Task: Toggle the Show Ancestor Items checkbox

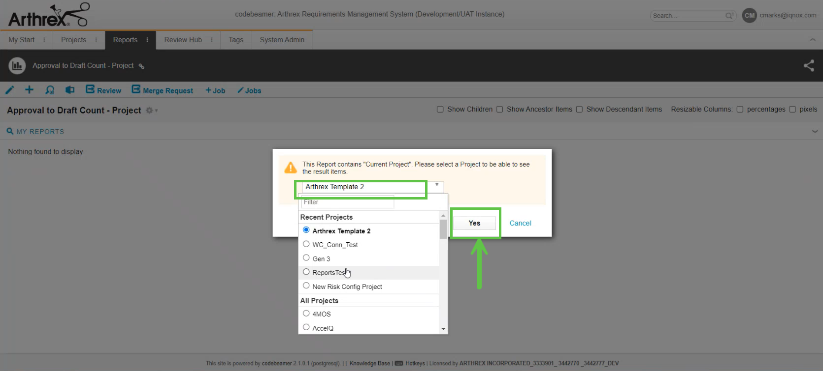Action: point(499,110)
